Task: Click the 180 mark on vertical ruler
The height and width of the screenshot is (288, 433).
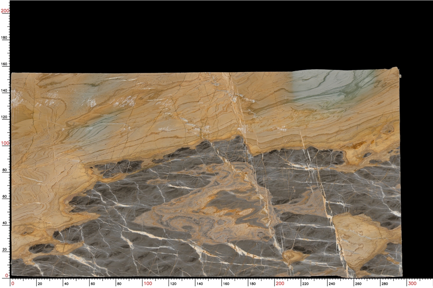Action: pos(4,37)
